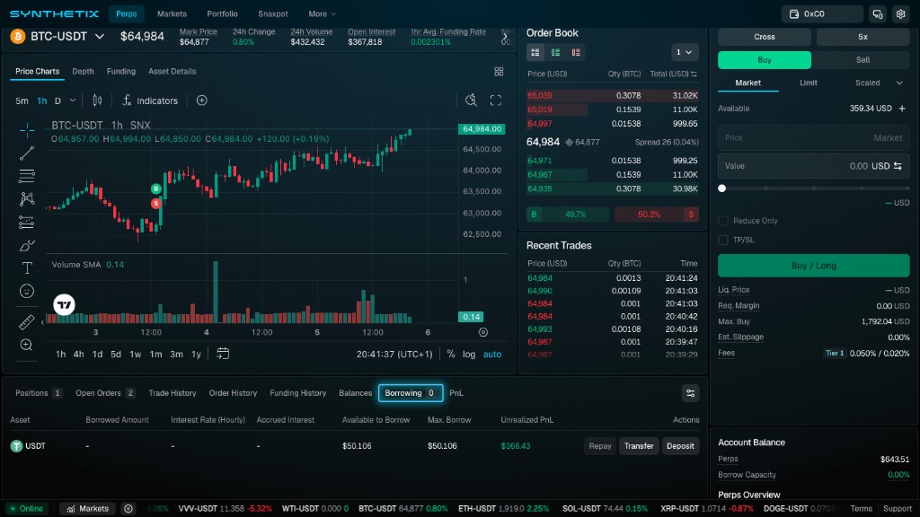This screenshot has height=517, width=920.
Task: Select the Cross margin mode
Action: [x=765, y=36]
